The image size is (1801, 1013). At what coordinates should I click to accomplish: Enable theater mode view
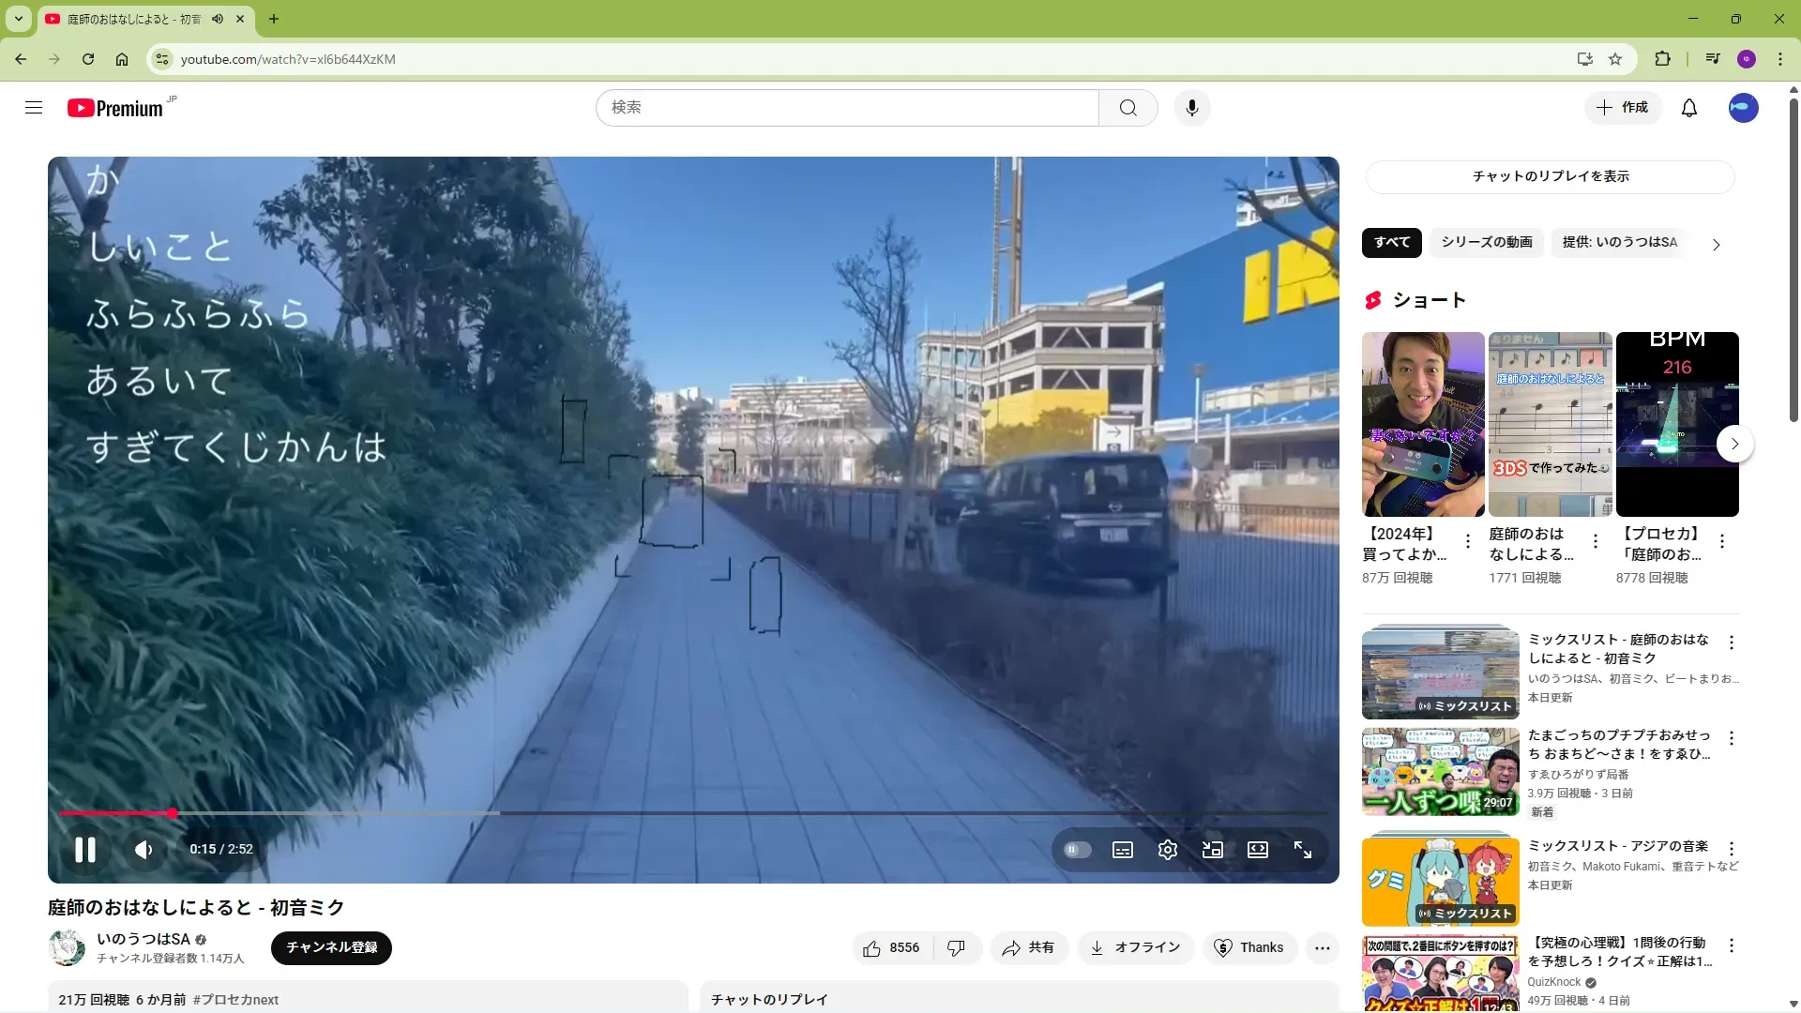click(1257, 850)
